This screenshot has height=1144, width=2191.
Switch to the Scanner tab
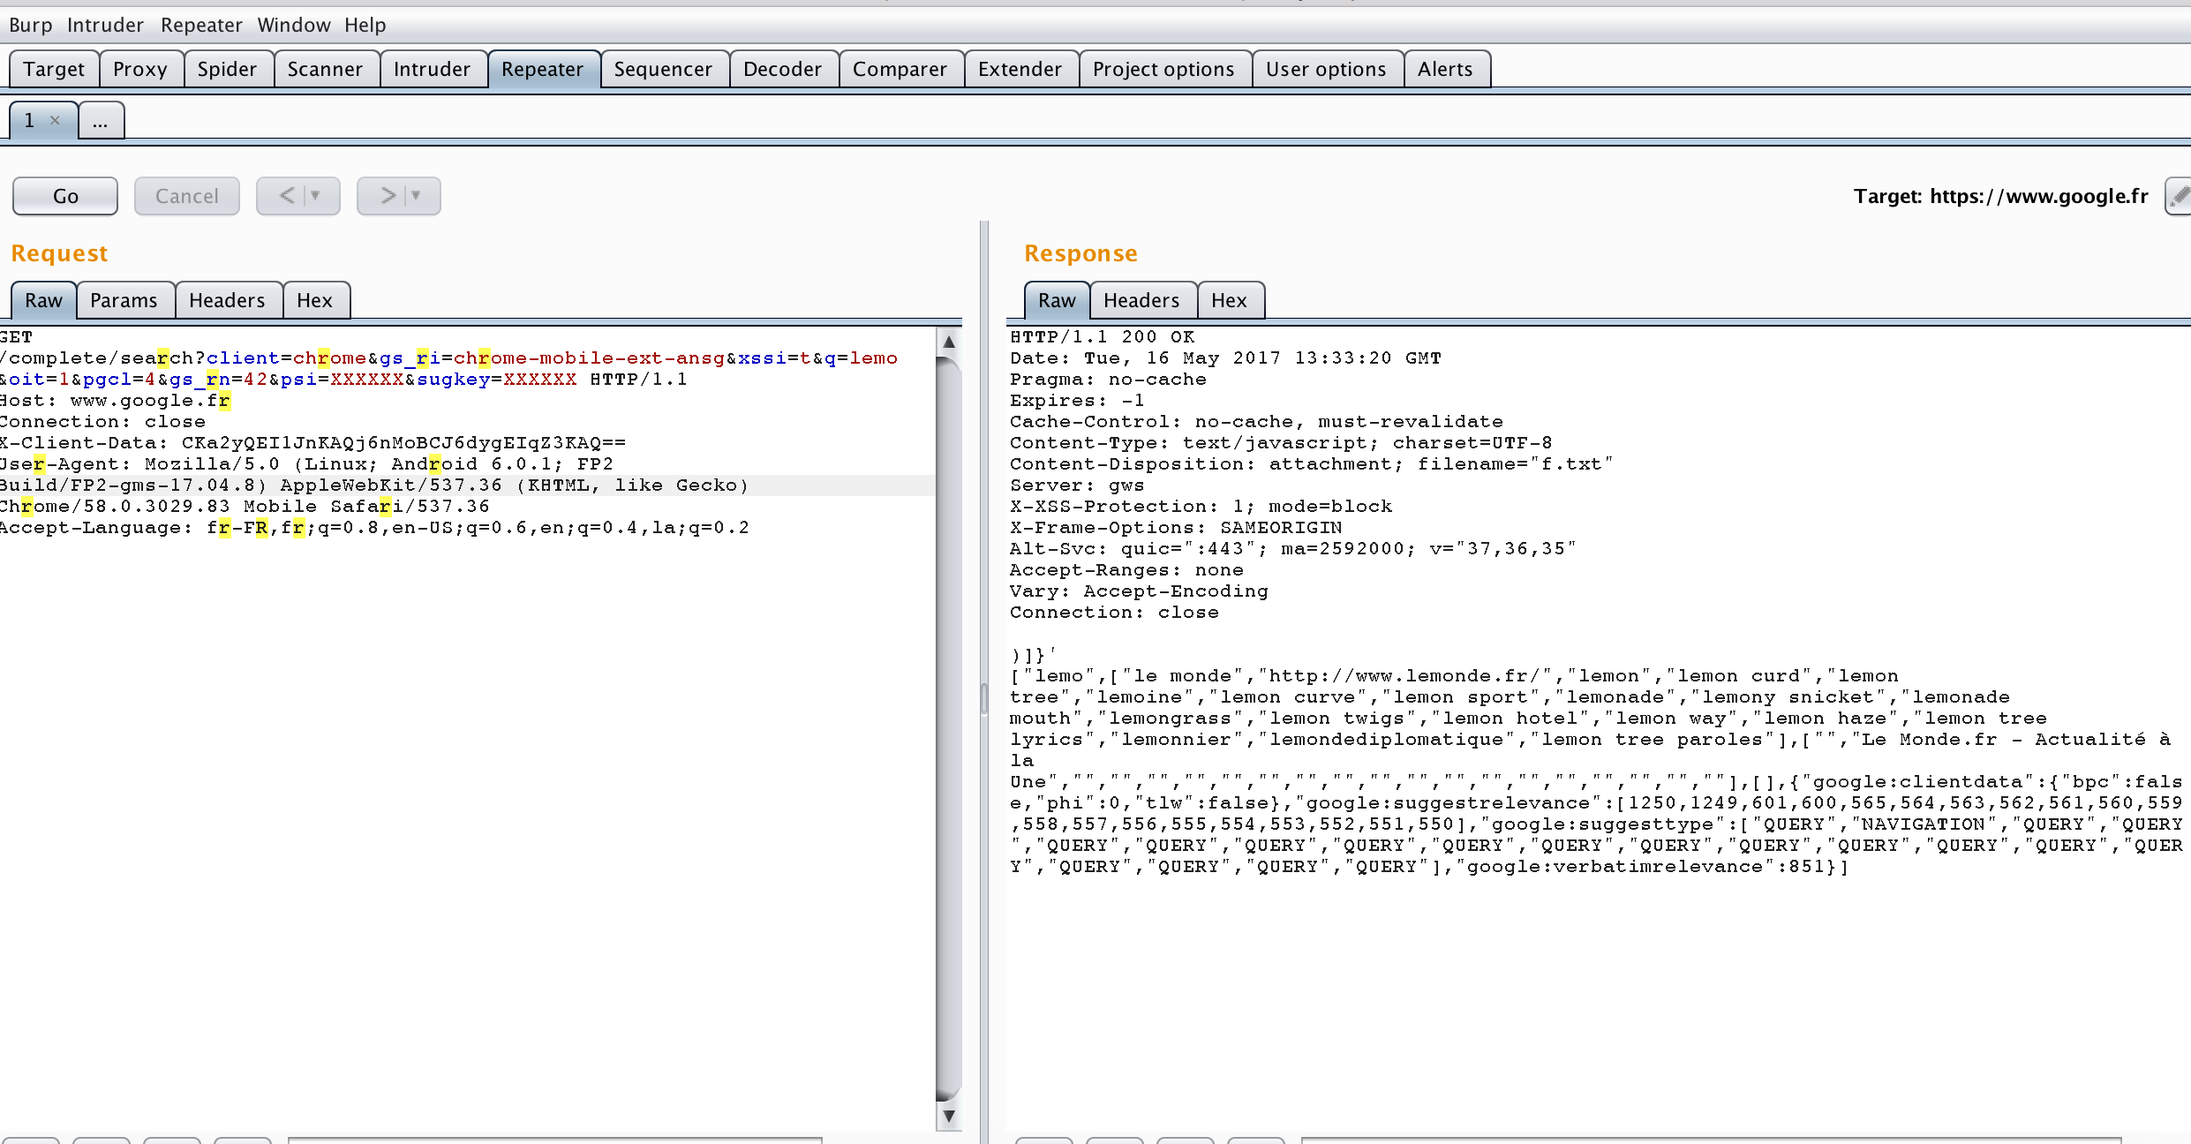(325, 69)
